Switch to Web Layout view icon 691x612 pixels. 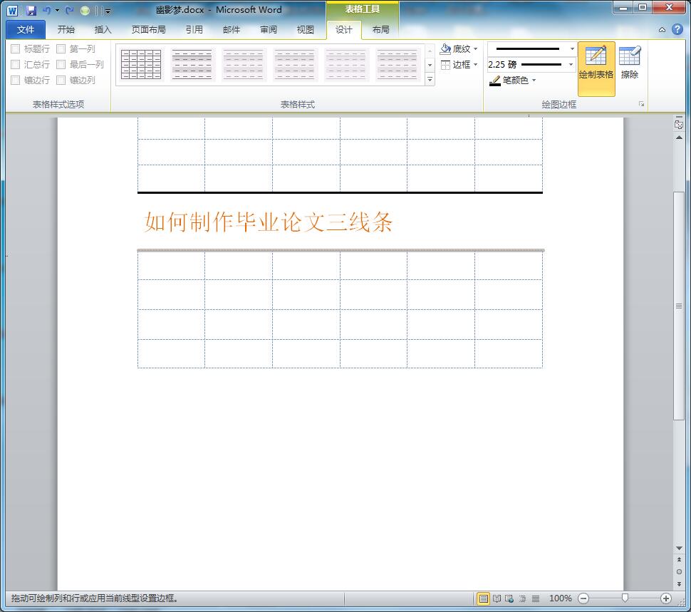[509, 598]
